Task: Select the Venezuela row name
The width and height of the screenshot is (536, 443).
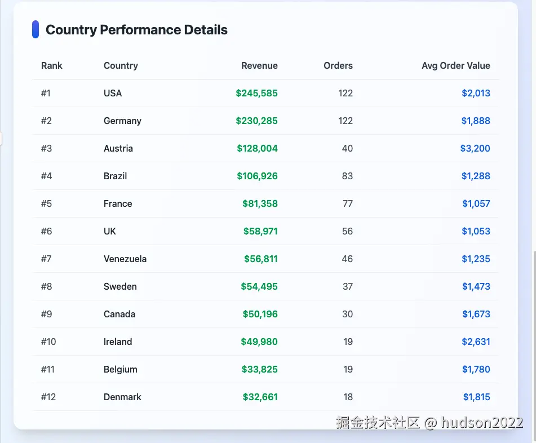Action: point(125,259)
